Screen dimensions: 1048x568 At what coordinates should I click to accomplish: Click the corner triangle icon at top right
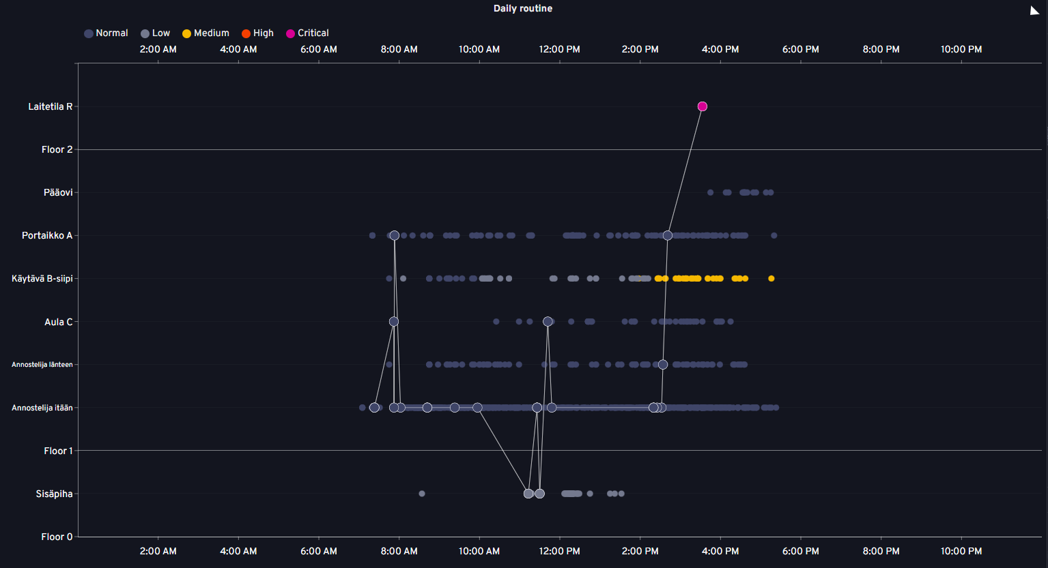[1034, 10]
